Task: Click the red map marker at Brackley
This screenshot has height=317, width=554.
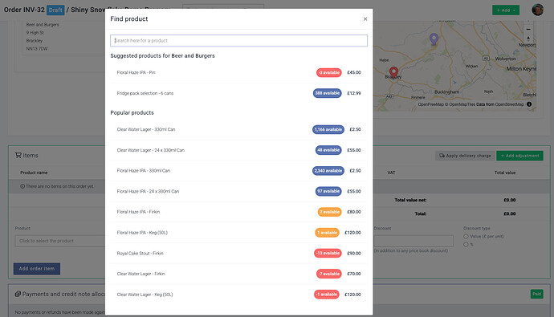Action: [x=393, y=72]
